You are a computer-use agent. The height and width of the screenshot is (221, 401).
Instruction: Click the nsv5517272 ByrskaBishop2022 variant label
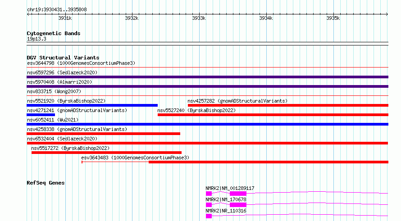pos(70,148)
